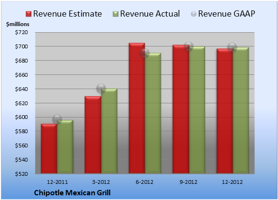Select the green actual bar for 6-2012
Image resolution: width=278 pixels, height=200 pixels.
point(153,113)
